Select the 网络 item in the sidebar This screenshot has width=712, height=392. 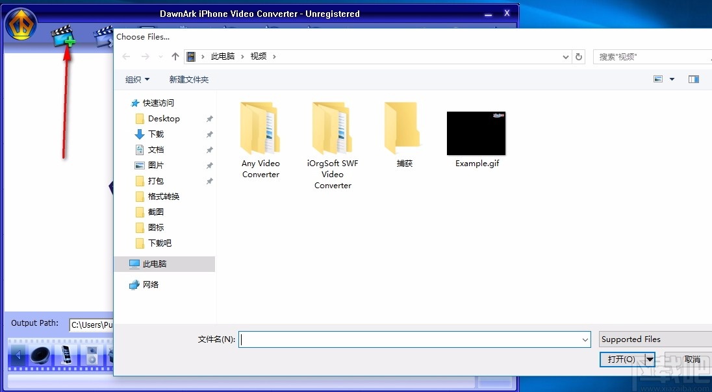point(149,284)
